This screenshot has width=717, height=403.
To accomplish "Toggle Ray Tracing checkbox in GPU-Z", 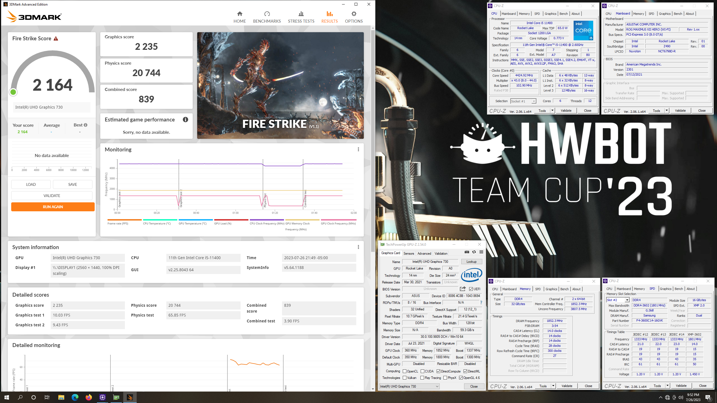I will 422,378.
